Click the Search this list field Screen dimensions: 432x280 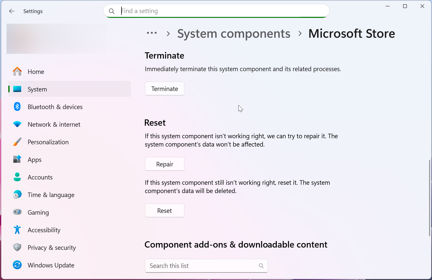click(x=206, y=266)
